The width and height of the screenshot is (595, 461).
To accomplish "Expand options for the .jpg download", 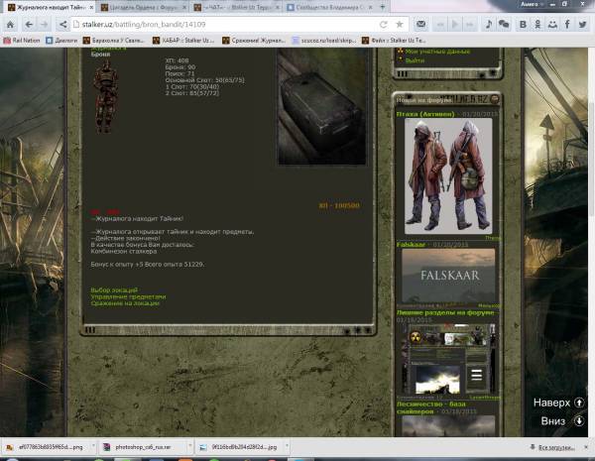I will [287, 446].
